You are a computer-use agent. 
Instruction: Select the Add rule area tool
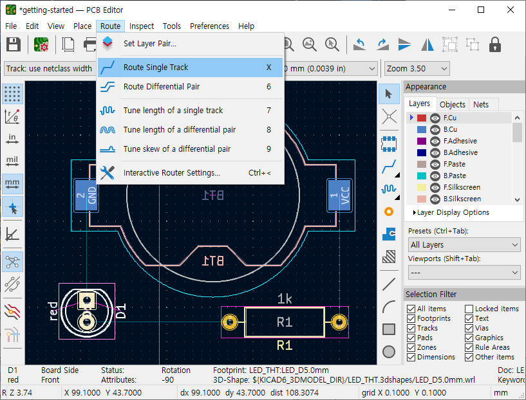[389, 257]
